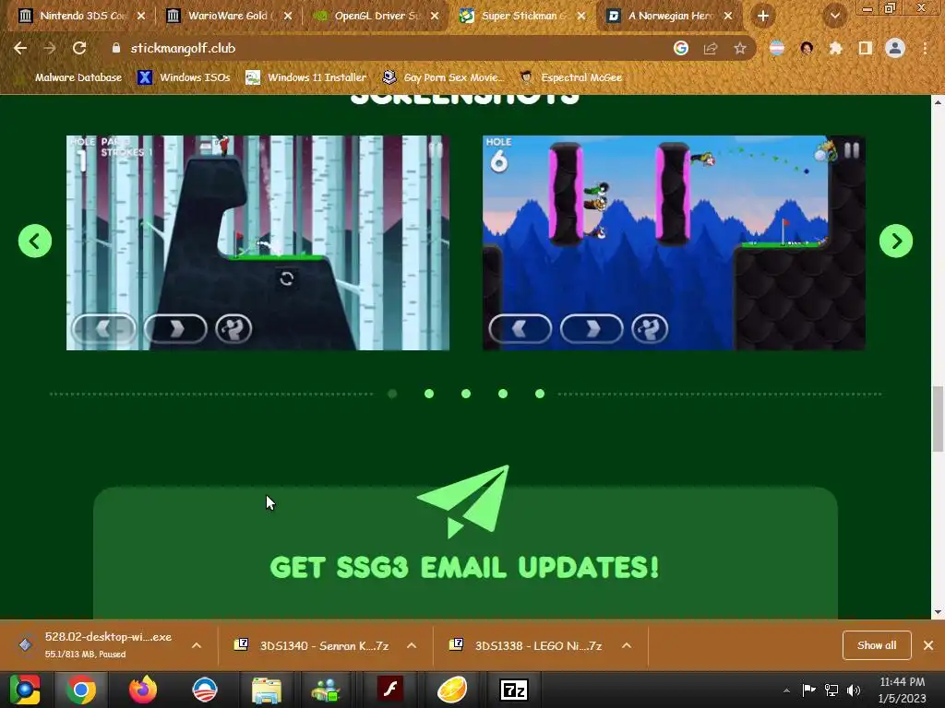The height and width of the screenshot is (708, 945).
Task: Reload the stickmangolf.club page
Action: coord(79,48)
